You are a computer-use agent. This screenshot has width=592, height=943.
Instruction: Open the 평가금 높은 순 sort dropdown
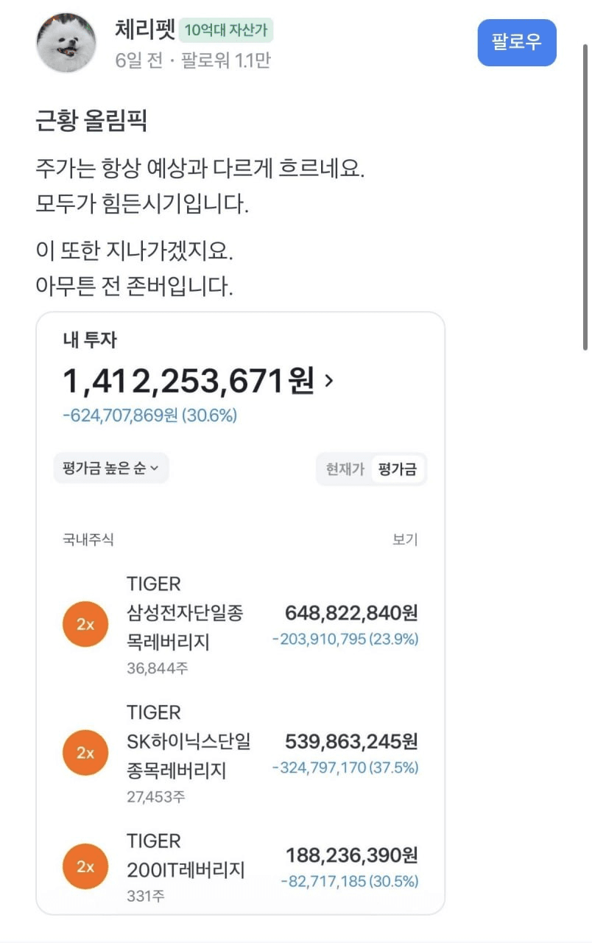click(111, 468)
